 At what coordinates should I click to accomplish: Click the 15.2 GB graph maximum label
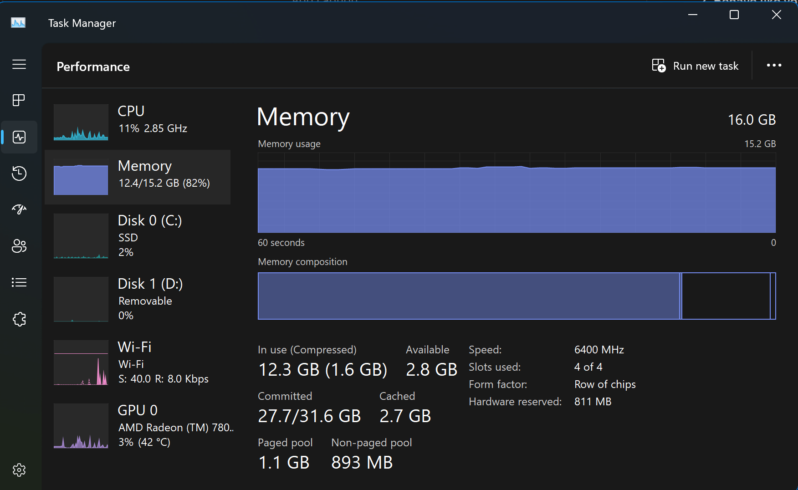[x=760, y=144]
